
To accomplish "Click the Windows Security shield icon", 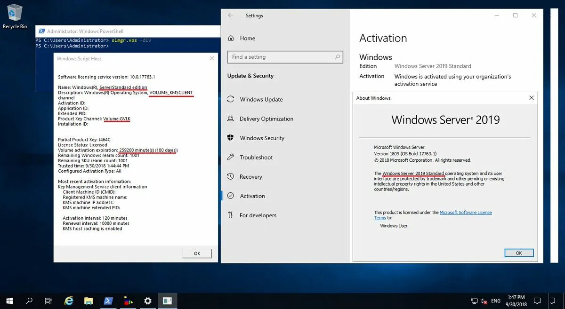I will click(231, 138).
